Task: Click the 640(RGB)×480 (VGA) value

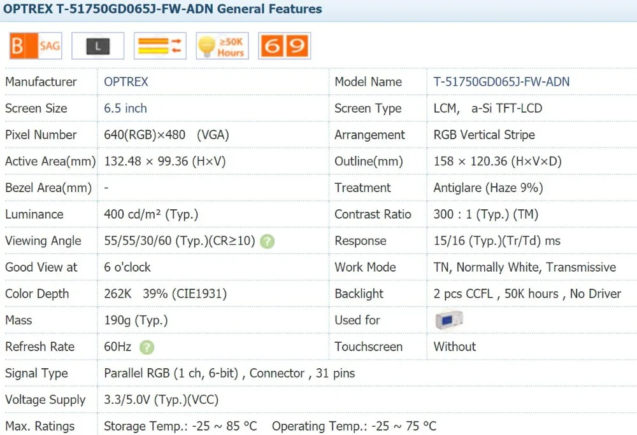Action: point(166,135)
